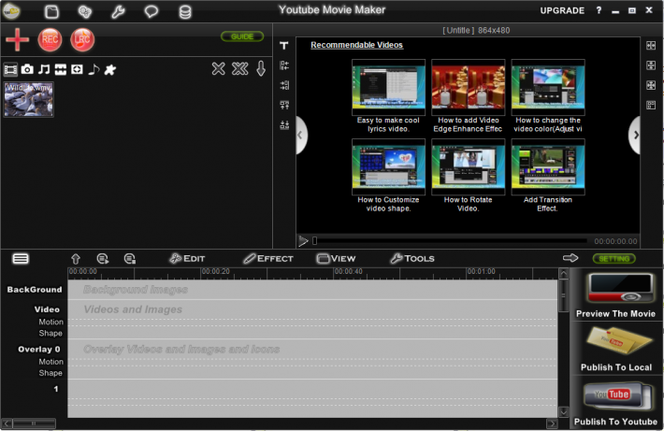664x431 pixels.
Task: Click Publish To Local
Action: pos(616,350)
